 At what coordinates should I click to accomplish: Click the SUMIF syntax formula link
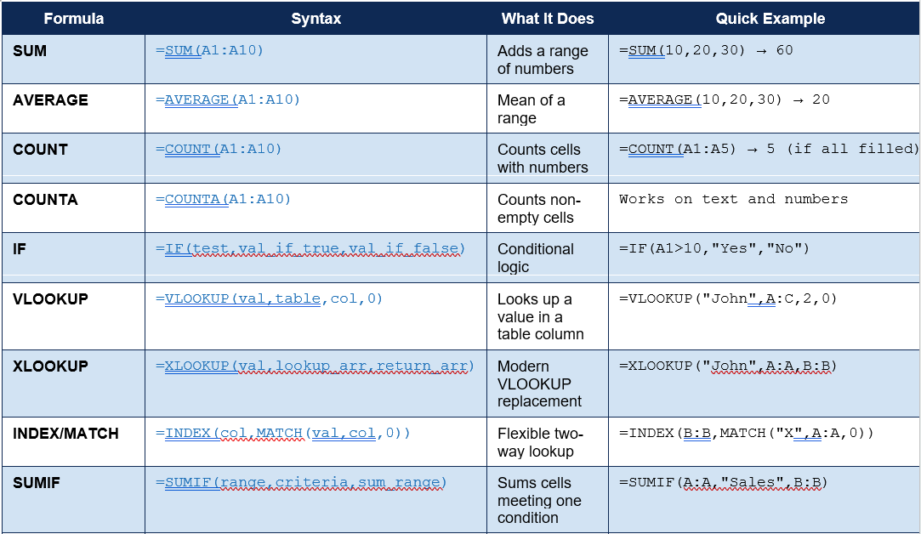coord(301,482)
